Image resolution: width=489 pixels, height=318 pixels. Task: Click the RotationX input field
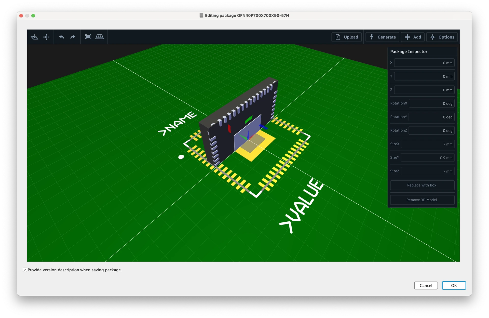431,103
